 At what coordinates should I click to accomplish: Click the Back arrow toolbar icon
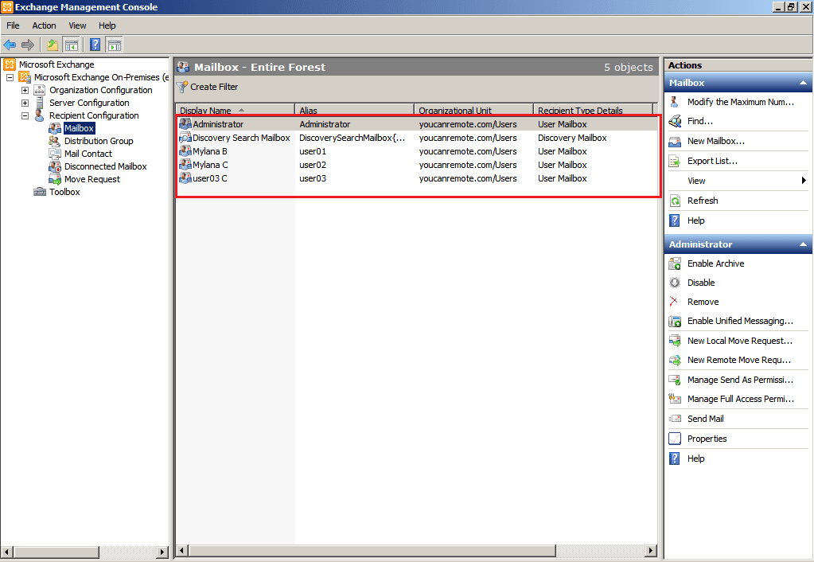pos(10,45)
